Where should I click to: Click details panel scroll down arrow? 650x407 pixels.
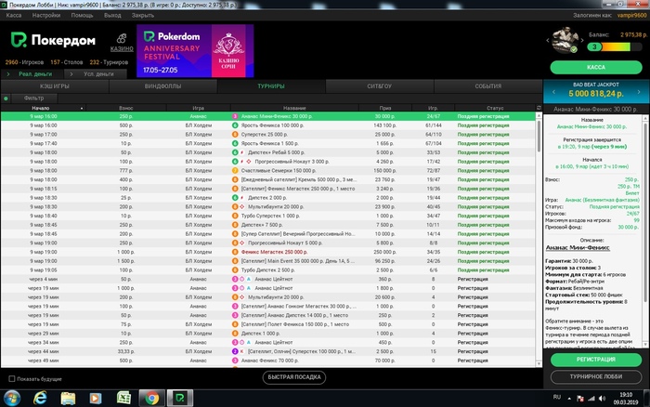[645, 345]
